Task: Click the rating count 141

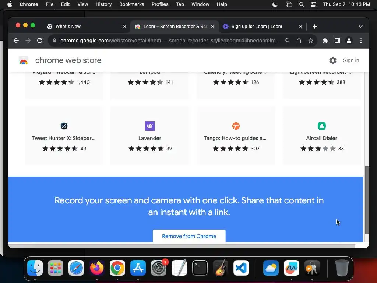Action: coord(169,82)
